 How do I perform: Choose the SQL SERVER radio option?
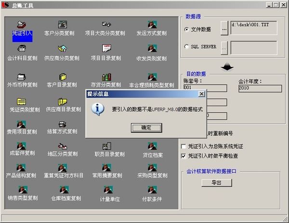coord(186,46)
